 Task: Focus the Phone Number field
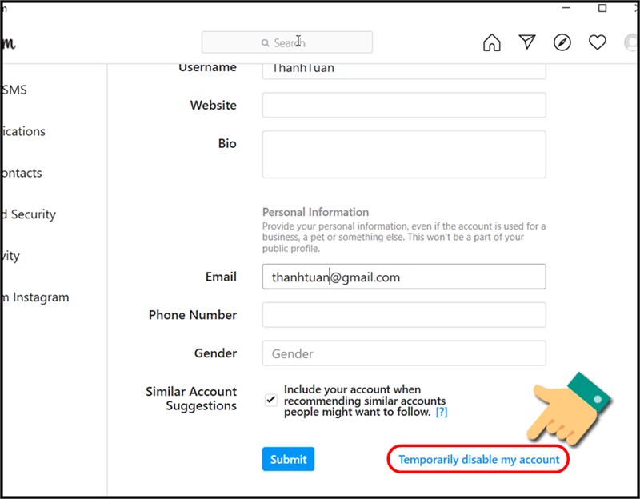pyautogui.click(x=404, y=315)
